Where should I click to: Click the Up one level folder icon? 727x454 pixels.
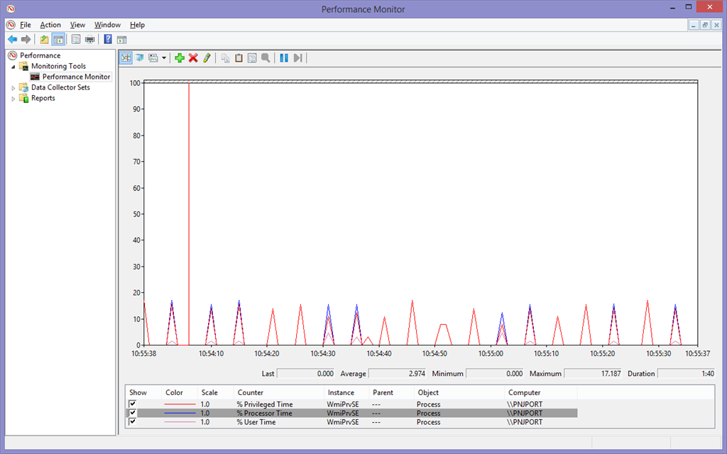[44, 40]
